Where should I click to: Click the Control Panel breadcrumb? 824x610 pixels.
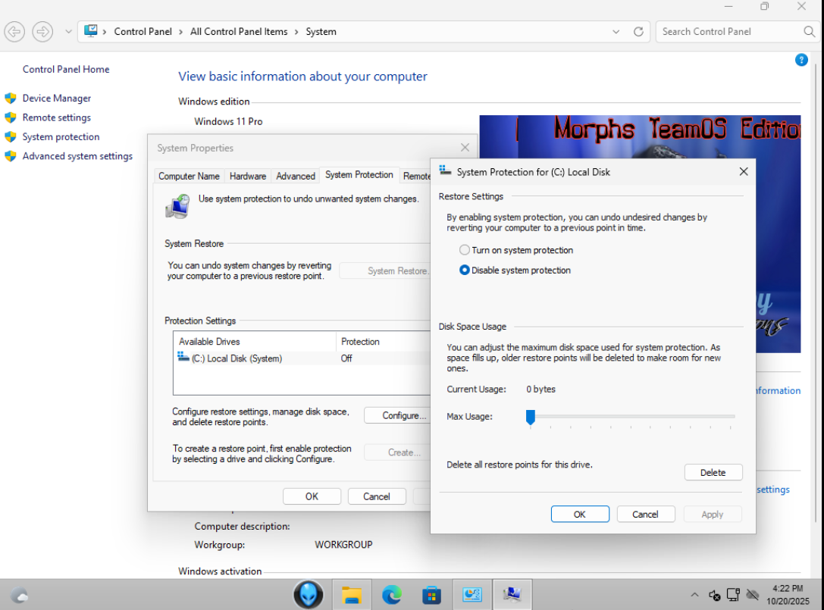click(x=143, y=32)
